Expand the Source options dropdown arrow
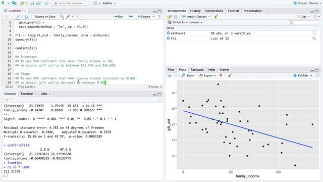 tap(153, 17)
